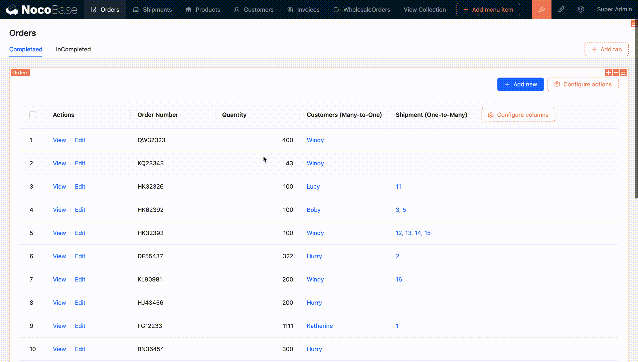Viewport: 638px width, 362px height.
Task: Open the Super Admin user dropdown
Action: point(614,10)
